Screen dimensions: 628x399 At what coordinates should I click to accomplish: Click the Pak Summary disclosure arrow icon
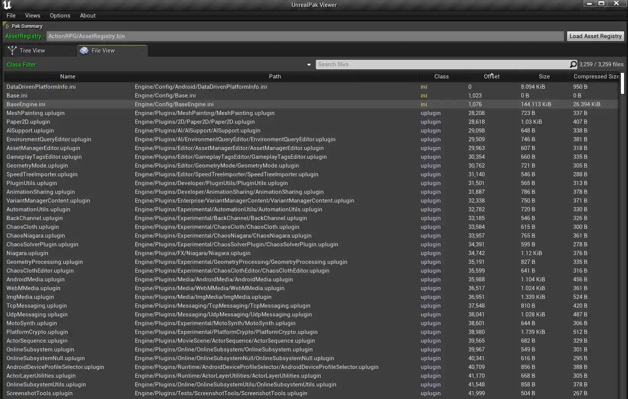[6, 26]
